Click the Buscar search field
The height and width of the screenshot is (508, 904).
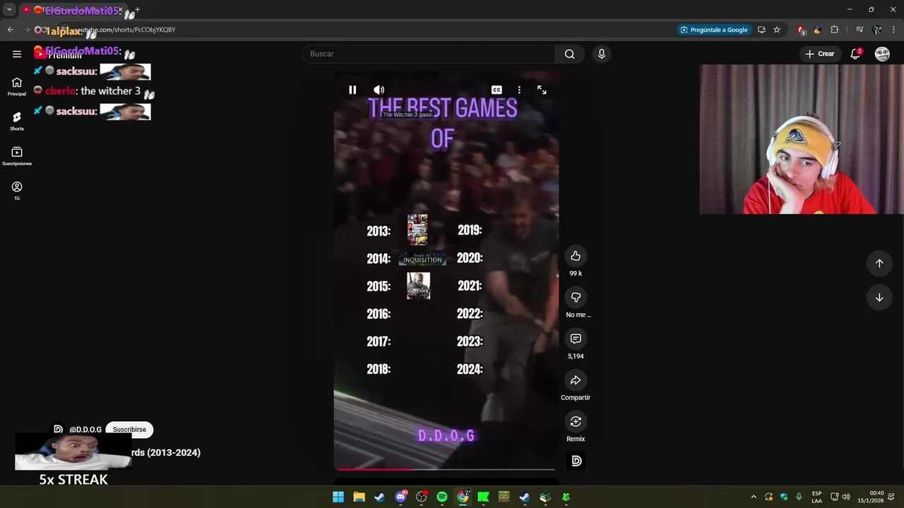(x=429, y=54)
